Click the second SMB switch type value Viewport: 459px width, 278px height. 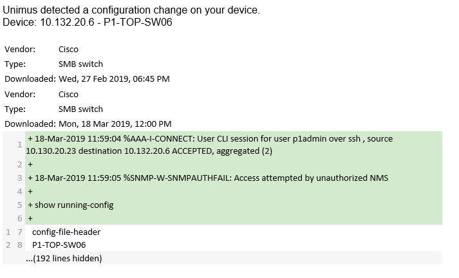[81, 109]
